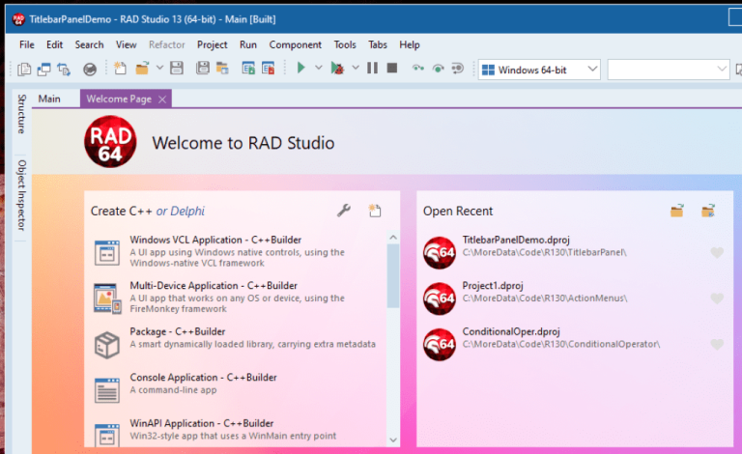Click the Pause button in toolbar

[374, 69]
